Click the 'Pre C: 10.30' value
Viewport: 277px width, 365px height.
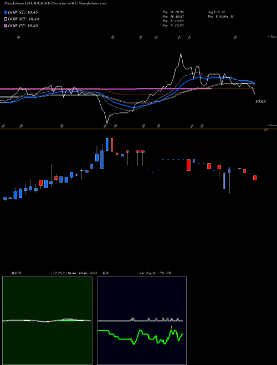pos(173,25)
